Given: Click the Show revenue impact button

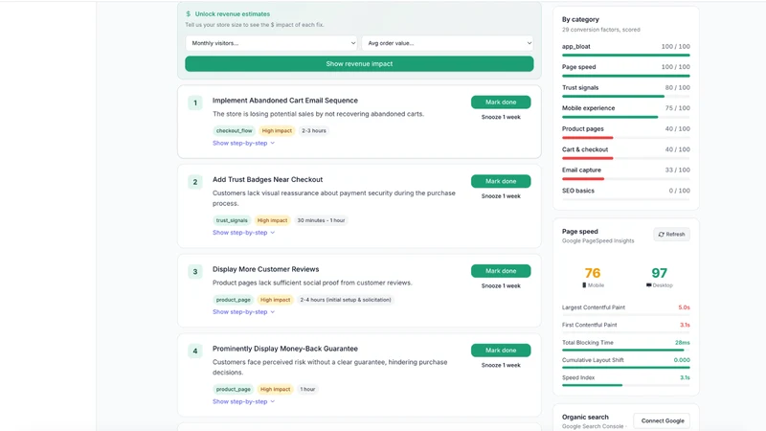Looking at the screenshot, I should coord(359,64).
